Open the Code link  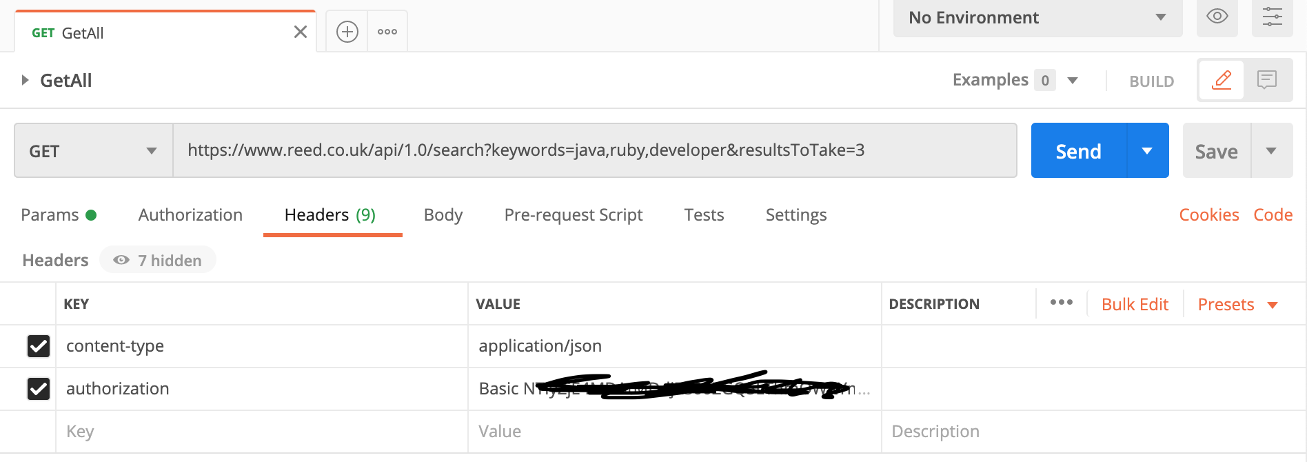point(1273,215)
